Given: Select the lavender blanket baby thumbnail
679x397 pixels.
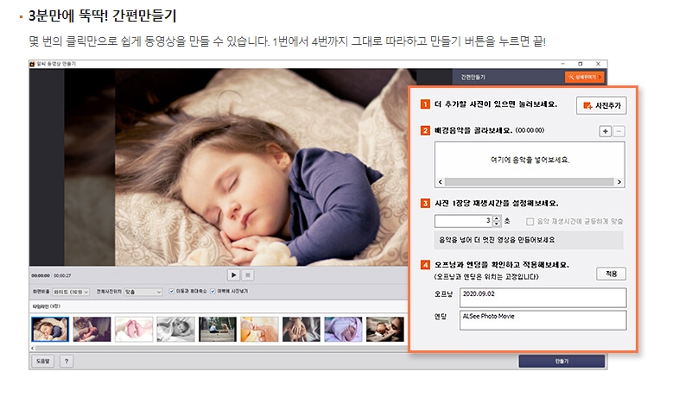Looking at the screenshot, I should (x=343, y=329).
